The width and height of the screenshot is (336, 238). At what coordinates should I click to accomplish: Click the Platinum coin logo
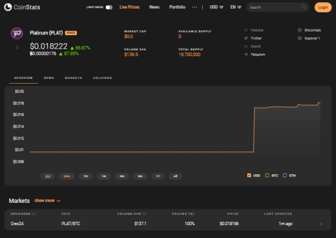point(17,34)
